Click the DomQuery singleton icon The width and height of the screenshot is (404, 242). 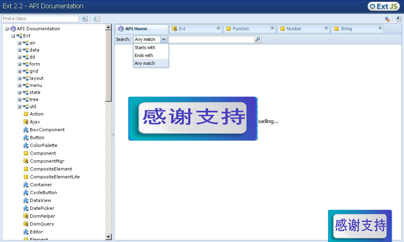(26, 224)
